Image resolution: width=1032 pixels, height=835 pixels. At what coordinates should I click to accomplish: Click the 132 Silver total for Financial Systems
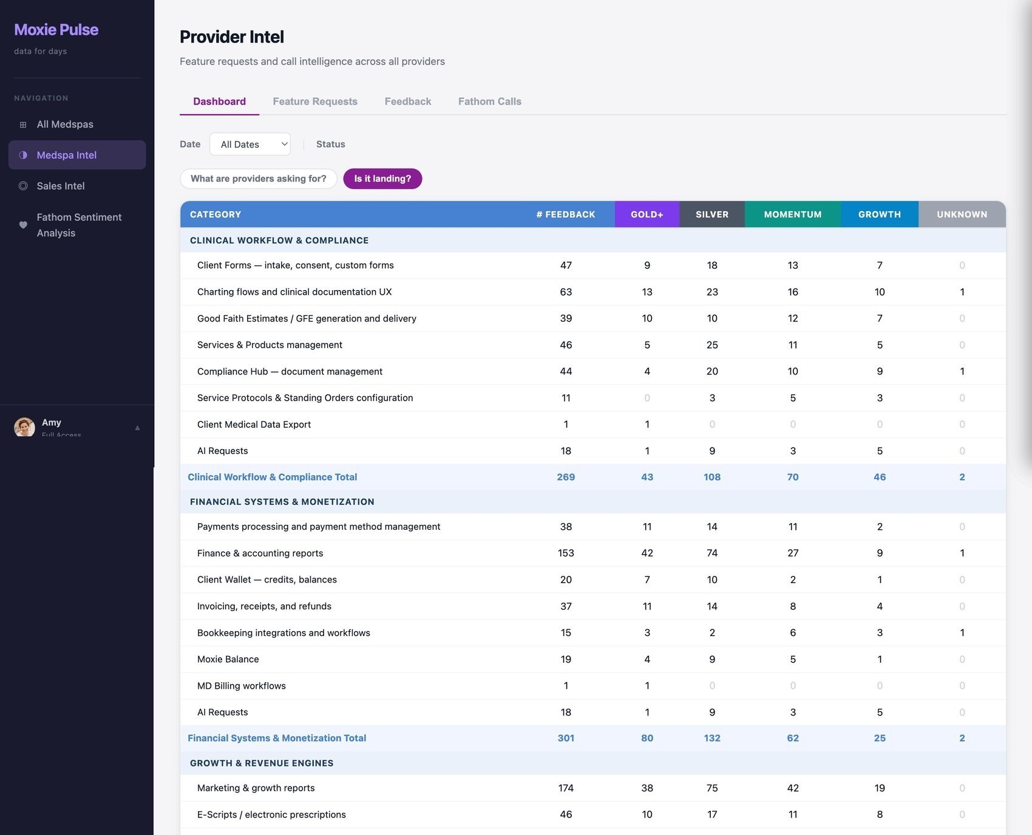712,739
